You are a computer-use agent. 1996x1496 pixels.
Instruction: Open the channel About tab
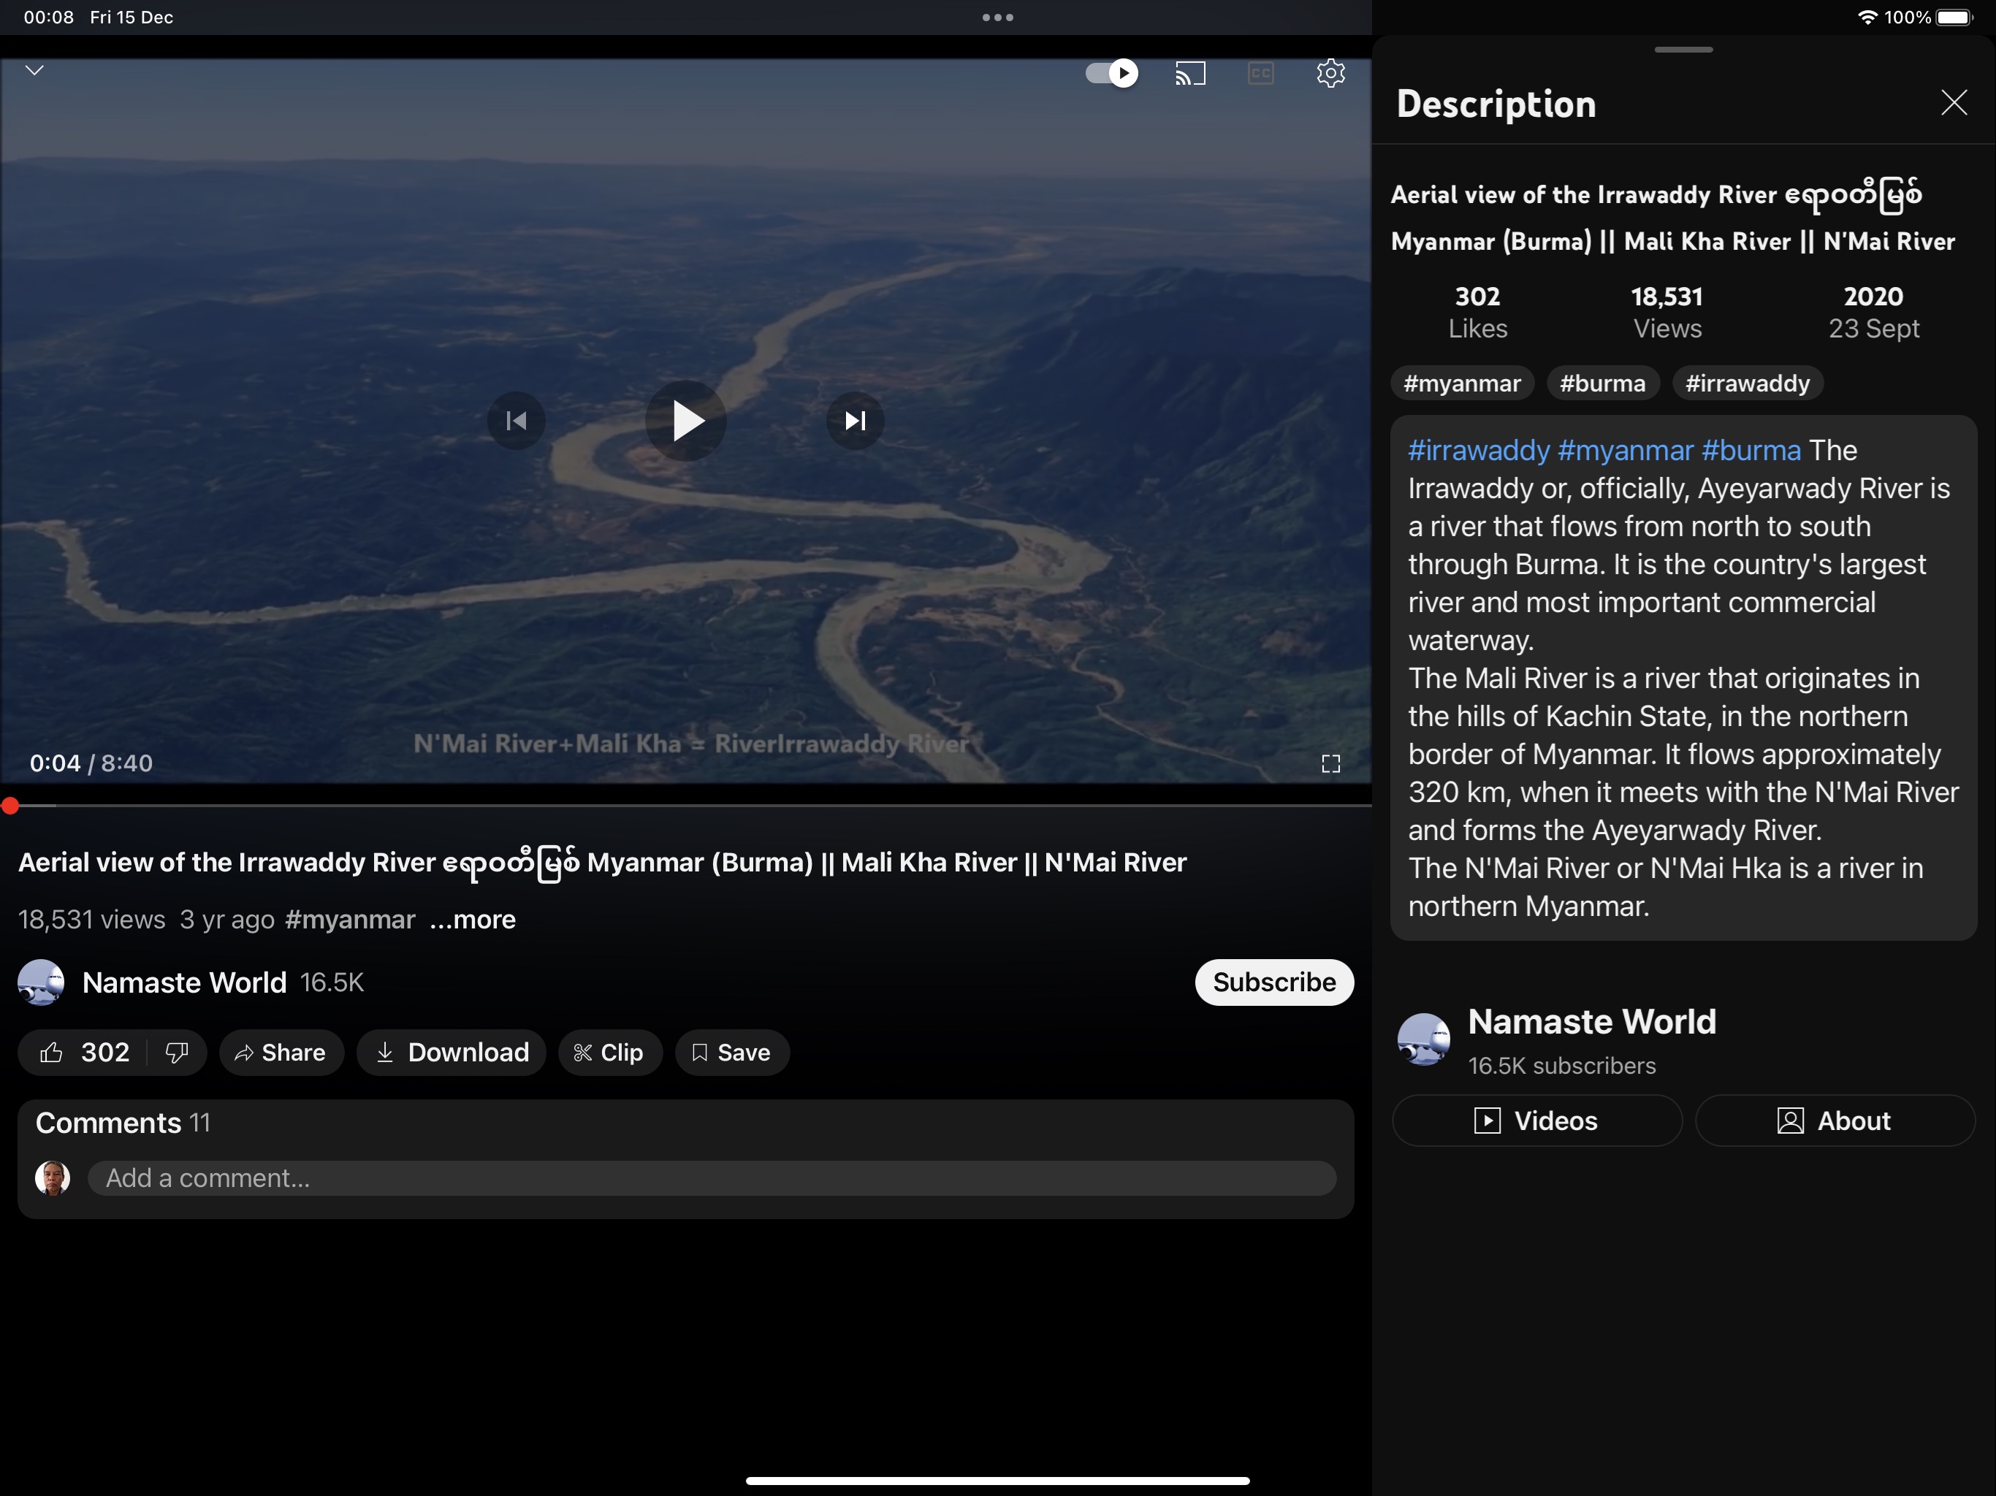(x=1835, y=1121)
